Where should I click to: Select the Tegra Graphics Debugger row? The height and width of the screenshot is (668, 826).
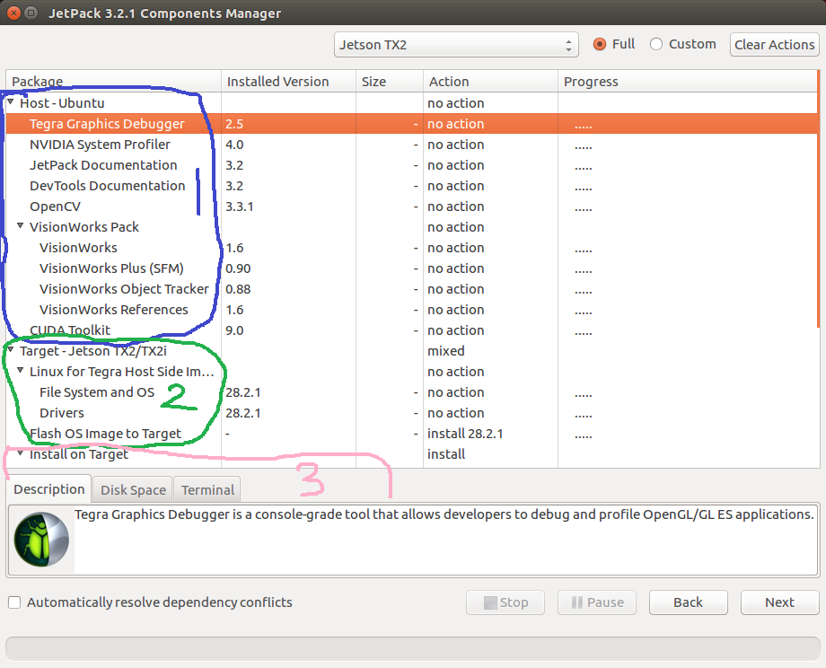411,124
